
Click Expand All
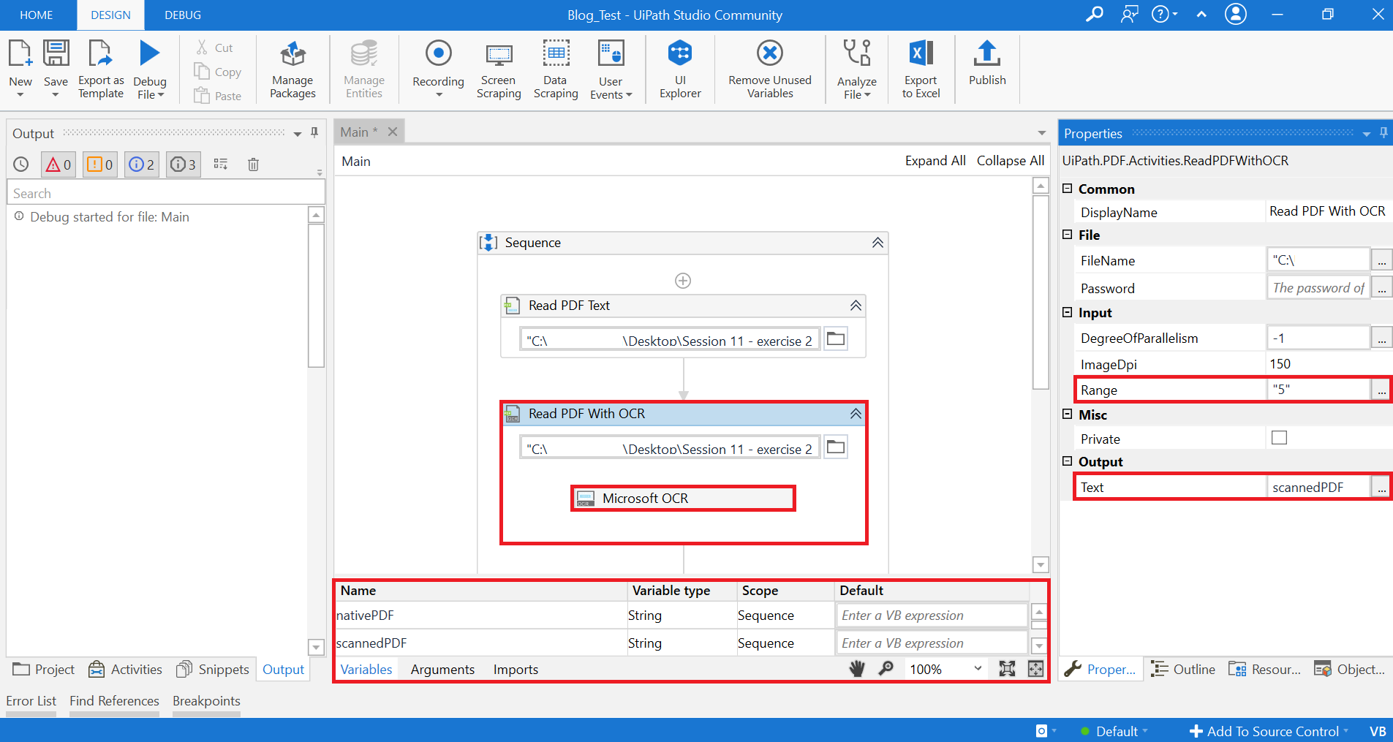(935, 161)
